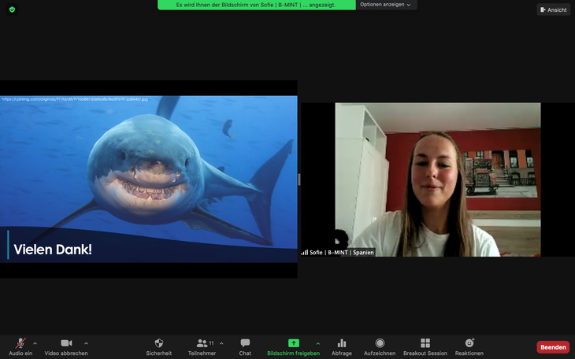Open screen share options chevron
This screenshot has height=359, width=575.
point(318,343)
